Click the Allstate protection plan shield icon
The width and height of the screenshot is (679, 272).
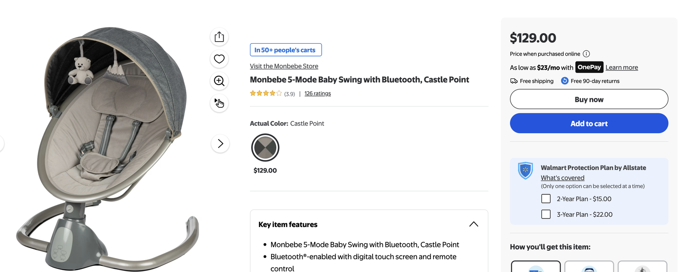tap(525, 171)
